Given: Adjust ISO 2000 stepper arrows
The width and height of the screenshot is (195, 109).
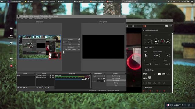Looking at the screenshot, I should [x=151, y=64].
